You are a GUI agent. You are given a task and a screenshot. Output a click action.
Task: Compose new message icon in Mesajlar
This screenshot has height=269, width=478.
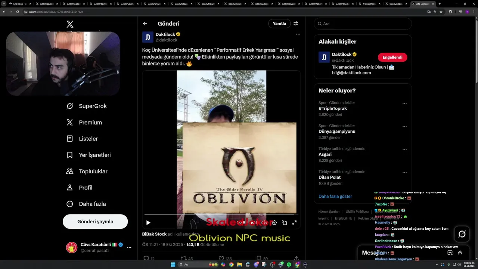tap(450, 253)
